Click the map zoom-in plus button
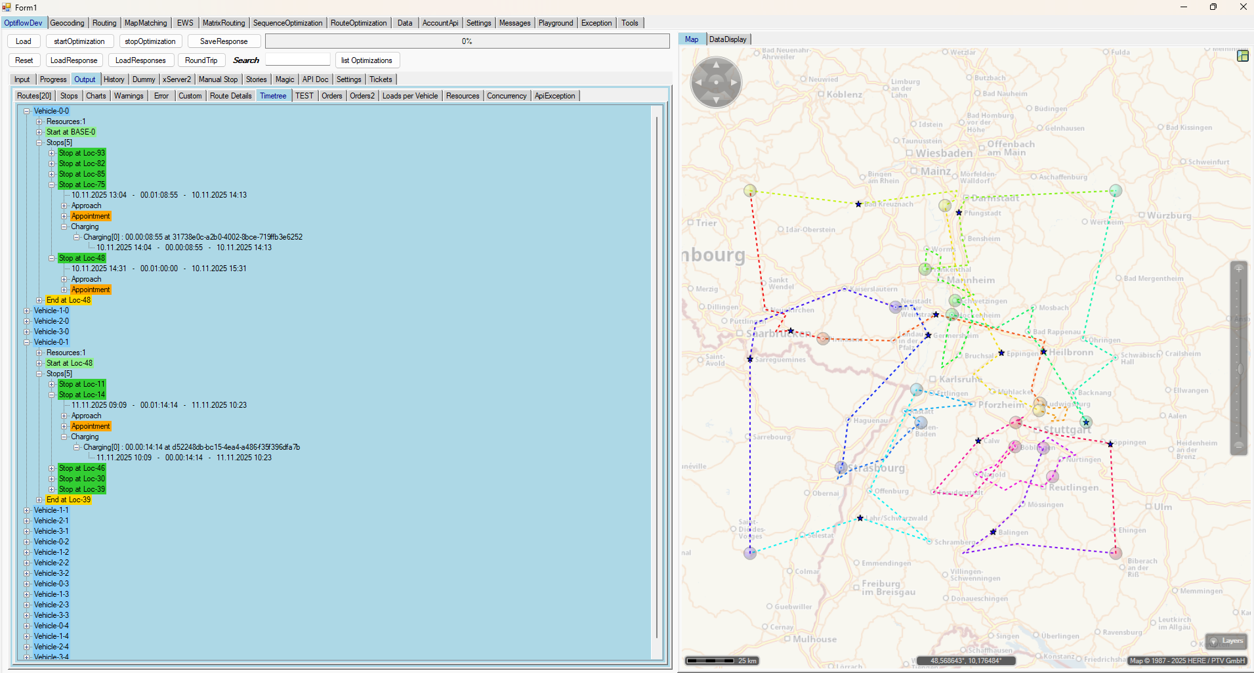 [1239, 269]
